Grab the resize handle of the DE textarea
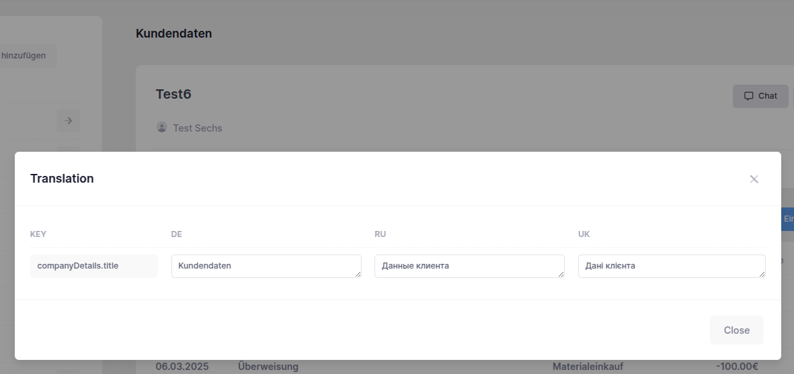The height and width of the screenshot is (374, 794). 358,274
